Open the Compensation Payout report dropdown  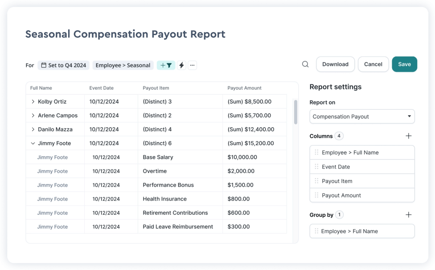pyautogui.click(x=362, y=117)
